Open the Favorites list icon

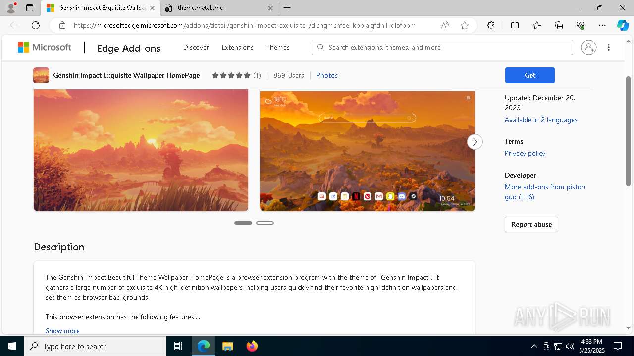point(537,25)
